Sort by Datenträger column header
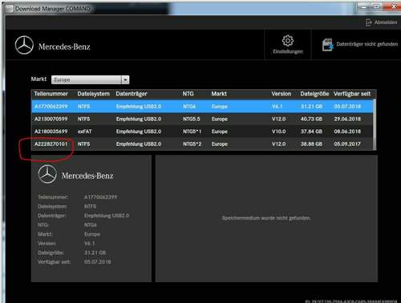This screenshot has height=303, width=401. [132, 94]
